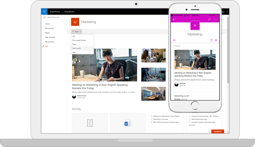
Task: Tap the phone hamburger menu icon
Action: pyautogui.click(x=174, y=40)
